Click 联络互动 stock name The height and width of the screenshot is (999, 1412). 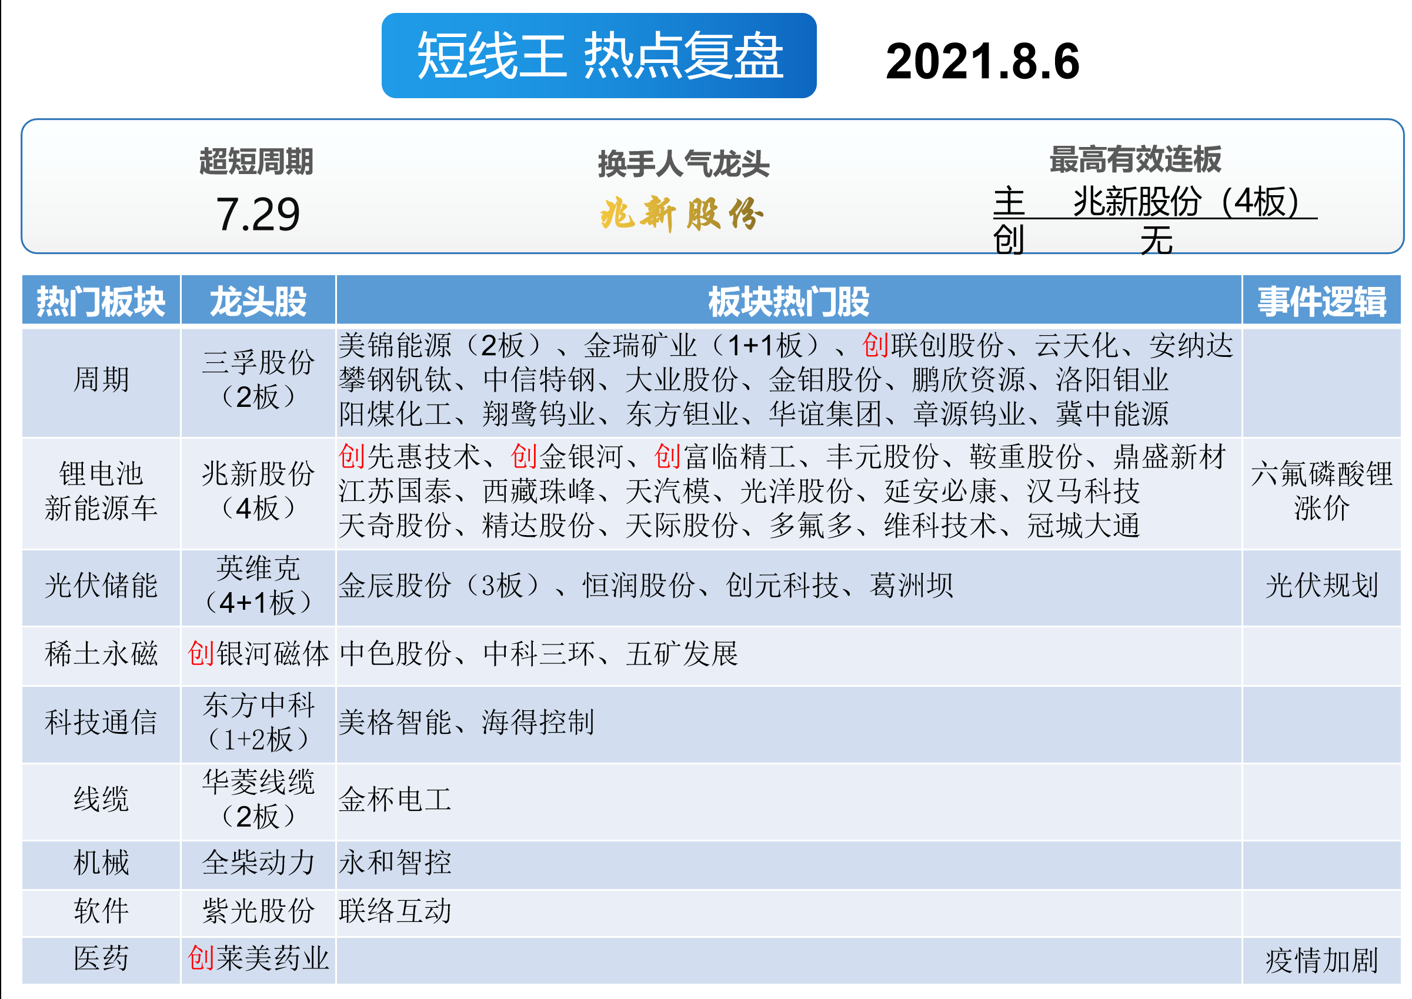[396, 911]
